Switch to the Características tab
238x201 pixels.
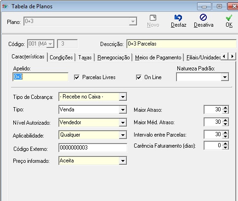tap(28, 57)
